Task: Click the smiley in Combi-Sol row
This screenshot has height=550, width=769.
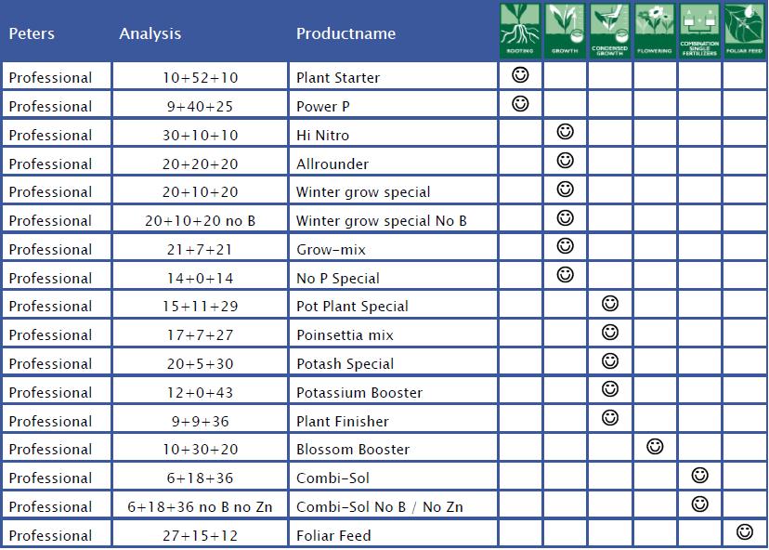Action: 700,475
